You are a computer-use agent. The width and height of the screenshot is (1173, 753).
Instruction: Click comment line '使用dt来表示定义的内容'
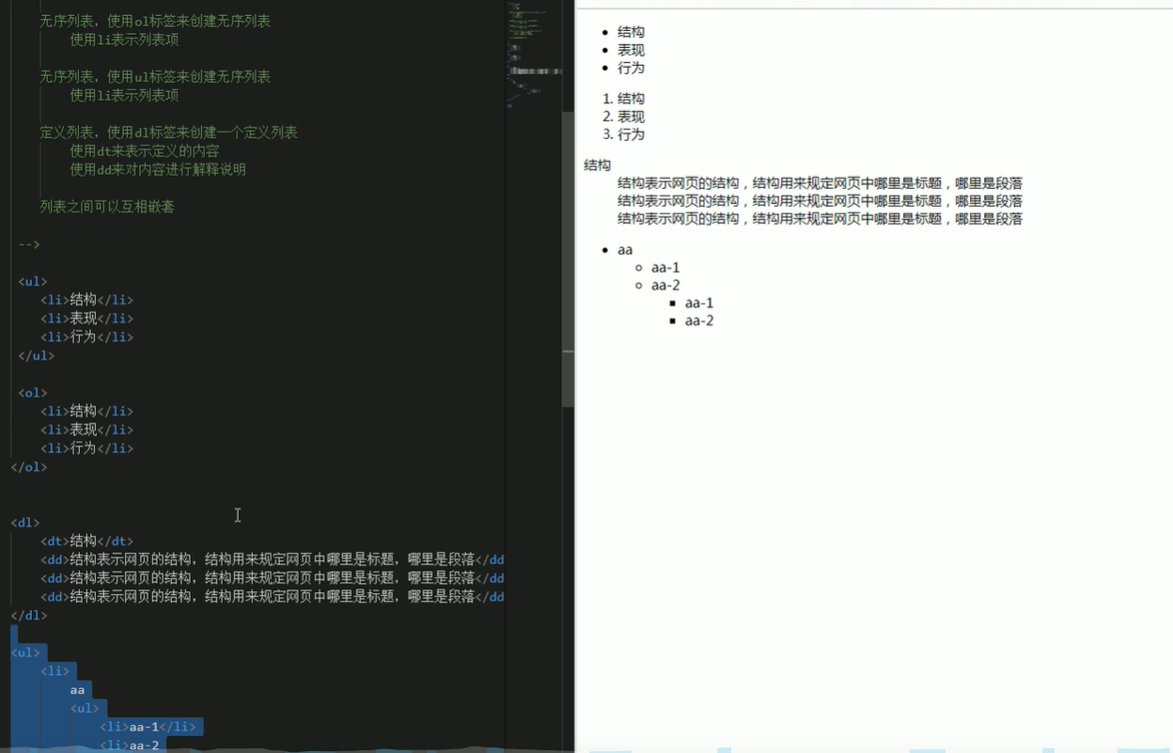point(145,151)
